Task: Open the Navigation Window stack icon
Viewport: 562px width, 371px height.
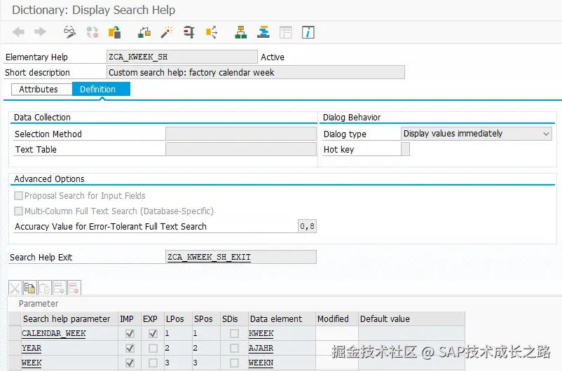Action: tap(263, 32)
